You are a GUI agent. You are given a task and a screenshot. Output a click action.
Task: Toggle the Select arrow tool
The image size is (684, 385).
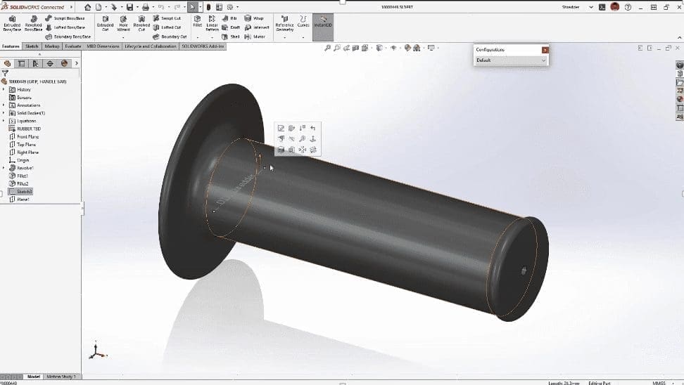point(192,7)
